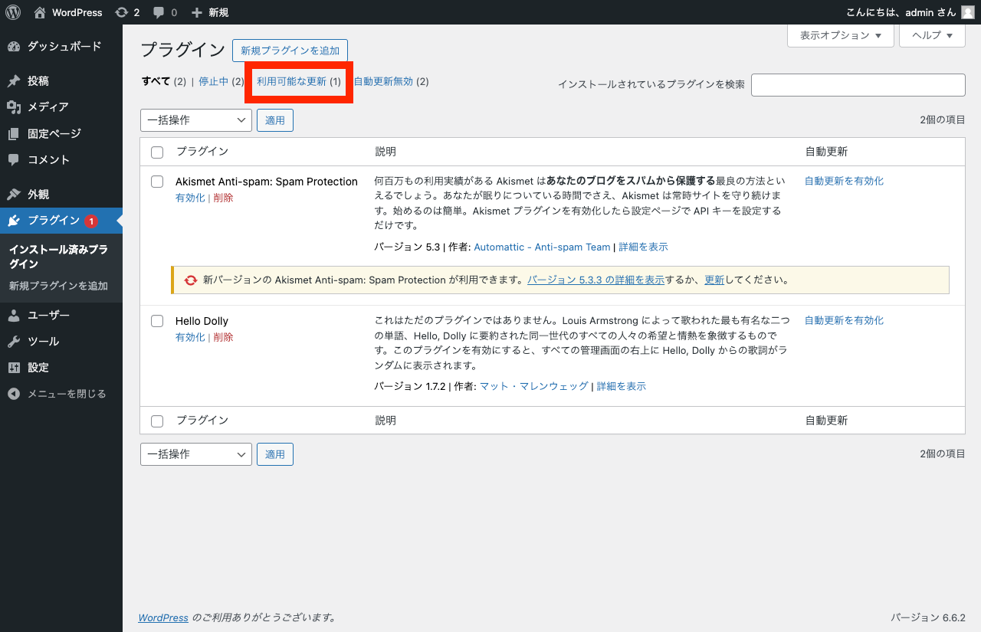Focus the plugin search input field

(858, 85)
